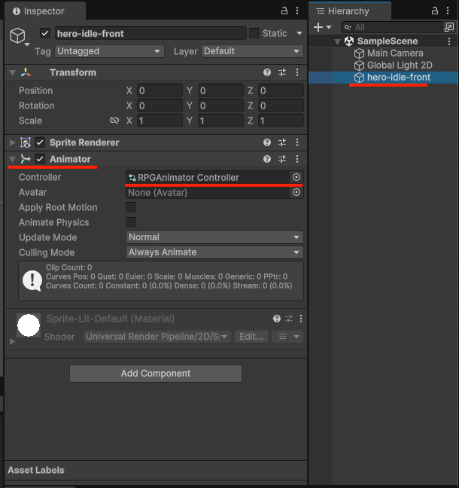459x488 pixels.
Task: Disable the Sprite Renderer component checkbox
Action: click(x=39, y=142)
